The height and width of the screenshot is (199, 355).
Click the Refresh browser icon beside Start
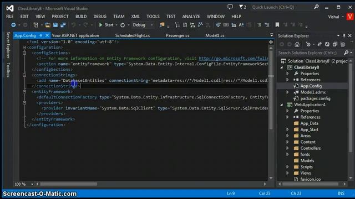coord(123,25)
